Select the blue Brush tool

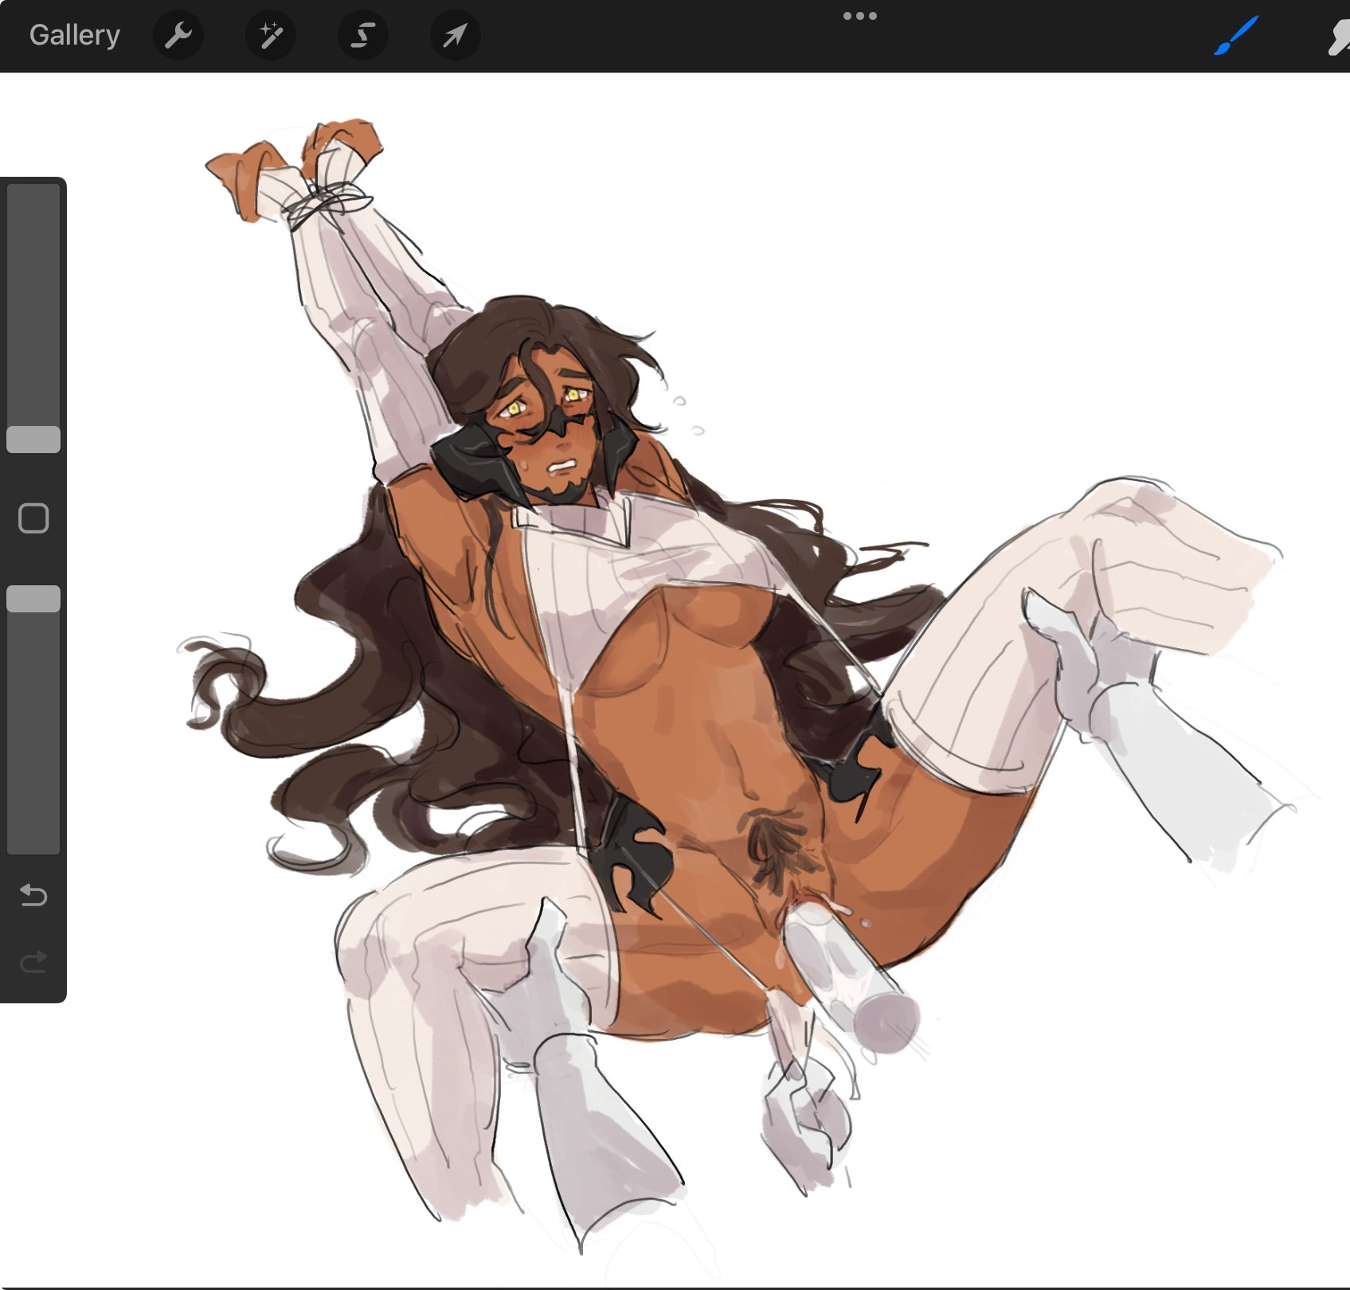coord(1235,36)
